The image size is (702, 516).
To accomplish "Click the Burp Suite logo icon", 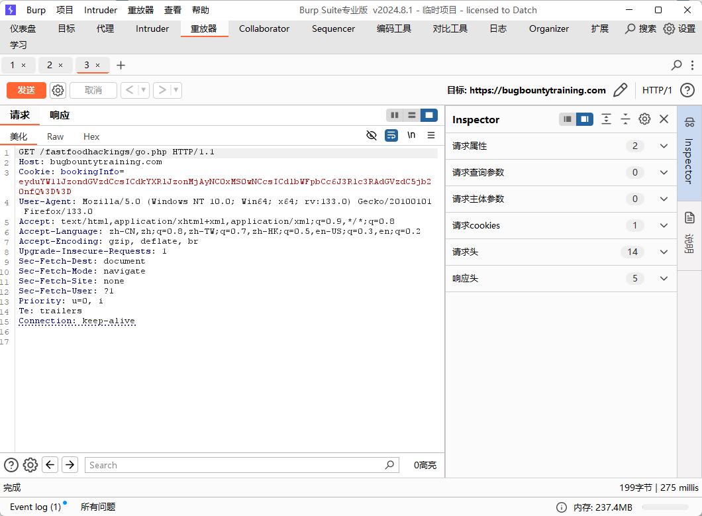I will [x=11, y=10].
